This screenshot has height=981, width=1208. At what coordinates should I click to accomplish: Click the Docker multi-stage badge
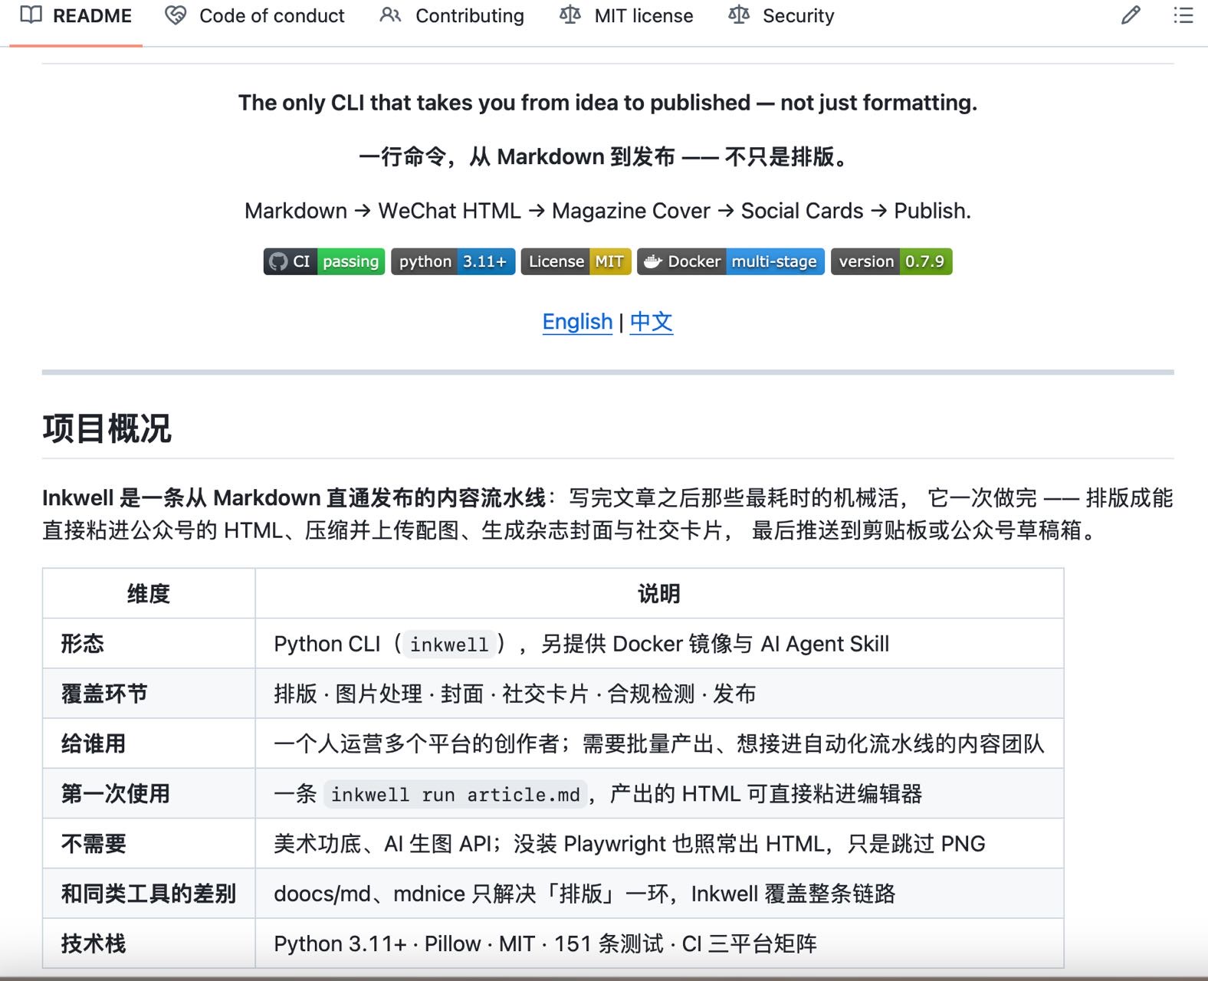(731, 261)
